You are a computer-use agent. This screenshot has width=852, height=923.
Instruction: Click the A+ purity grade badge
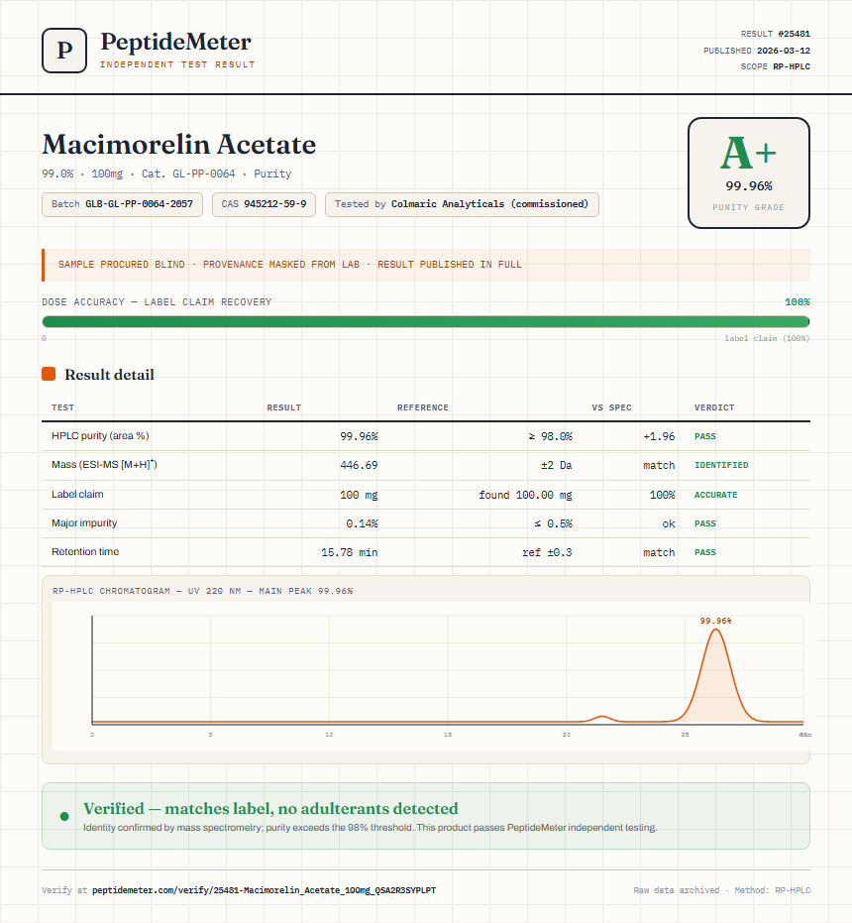pyautogui.click(x=748, y=173)
